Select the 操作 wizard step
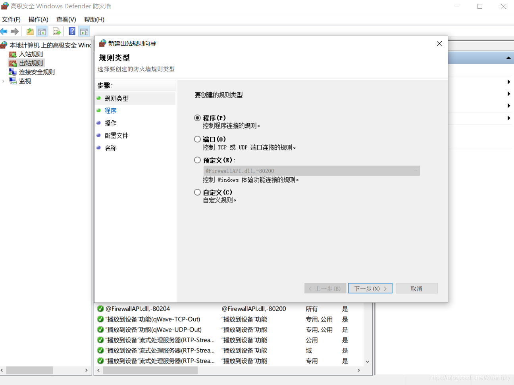The image size is (514, 385). tap(110, 123)
